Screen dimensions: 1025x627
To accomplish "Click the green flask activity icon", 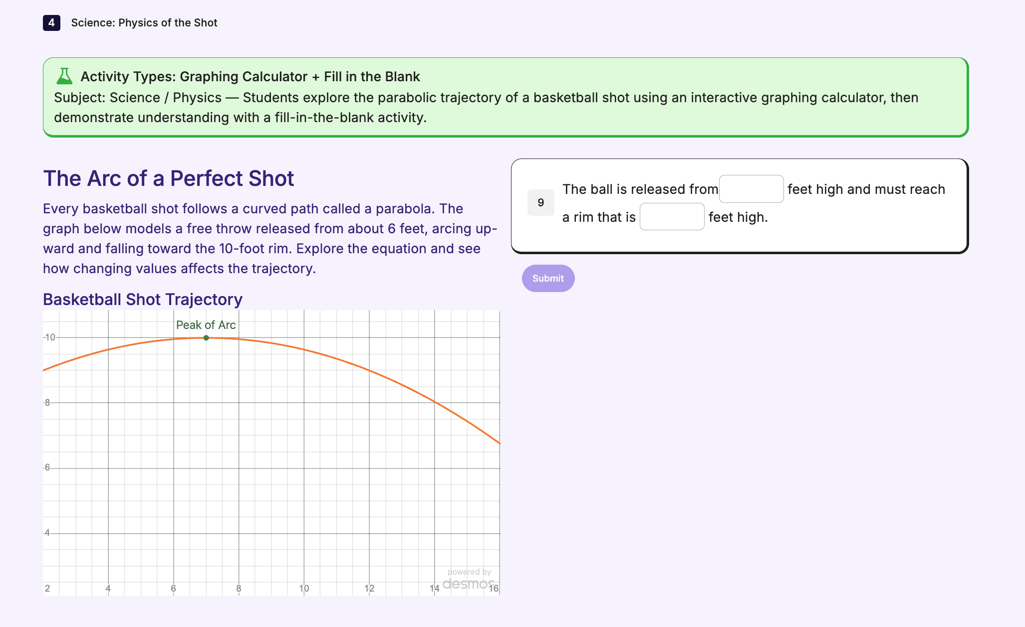I will (64, 76).
